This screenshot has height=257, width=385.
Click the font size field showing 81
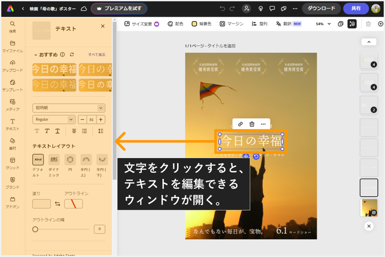pos(91,120)
